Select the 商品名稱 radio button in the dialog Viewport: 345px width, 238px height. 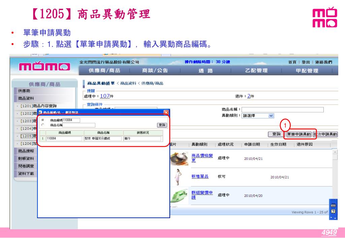(43, 125)
